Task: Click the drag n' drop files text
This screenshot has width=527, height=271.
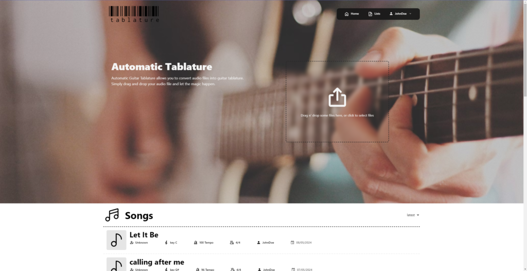Action: coord(337,115)
